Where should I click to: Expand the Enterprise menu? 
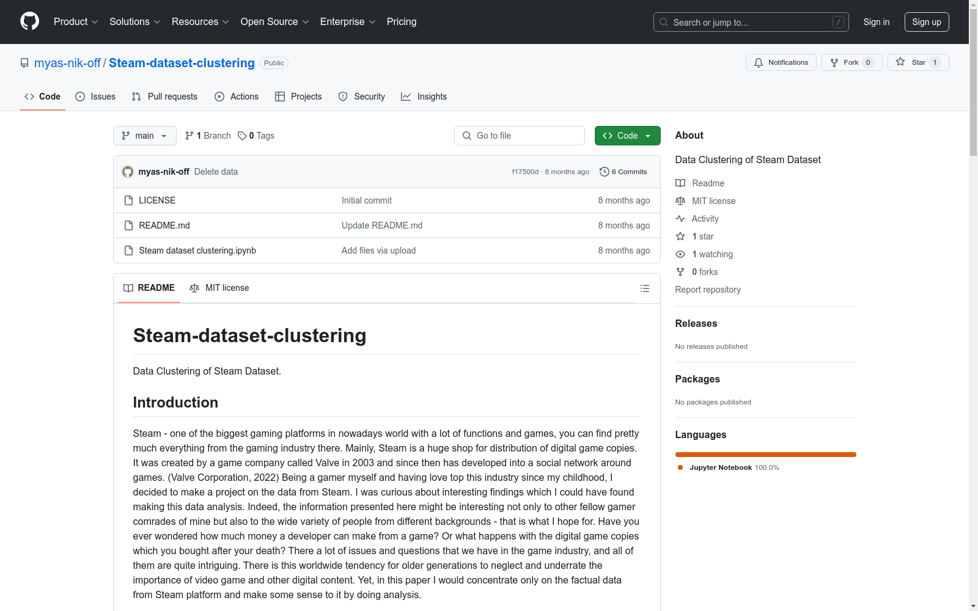click(348, 21)
